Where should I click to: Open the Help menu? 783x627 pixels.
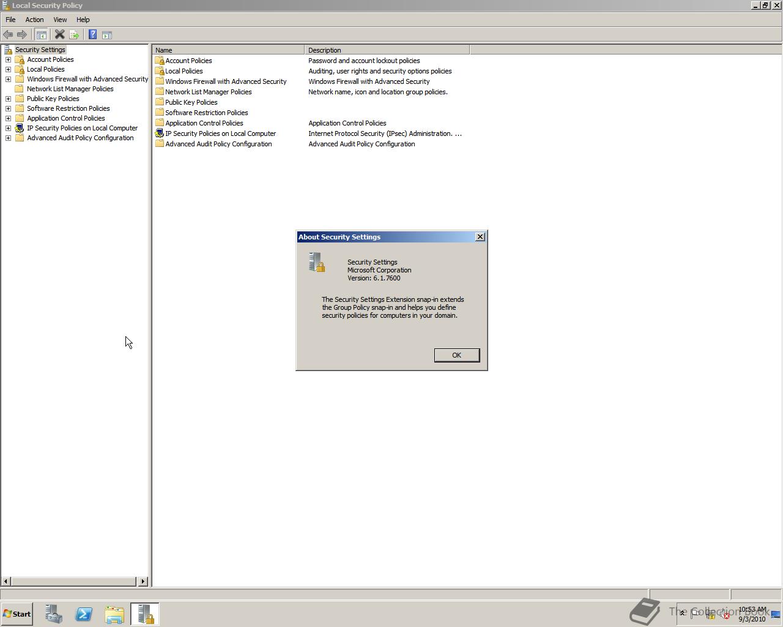[83, 20]
